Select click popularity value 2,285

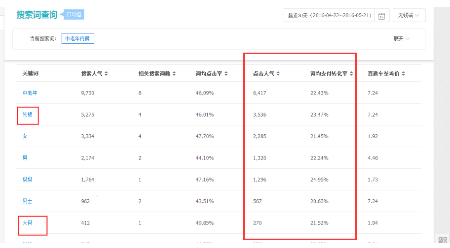260,136
